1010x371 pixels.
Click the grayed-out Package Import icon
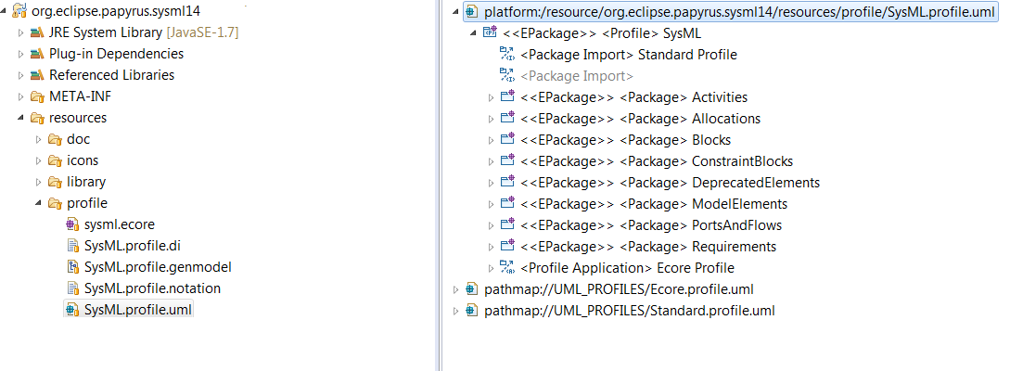click(507, 75)
